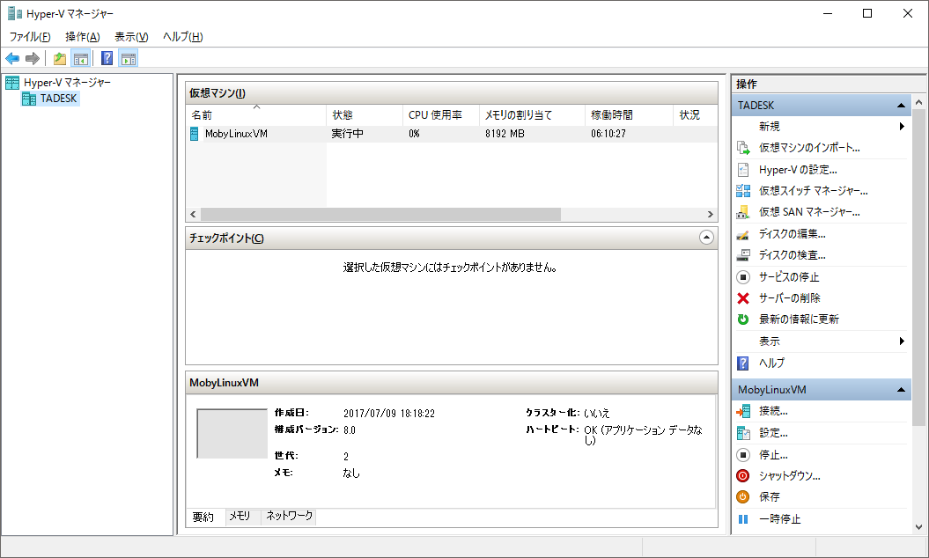Select the 実行中 status cell
929x558 pixels.
pyautogui.click(x=348, y=134)
